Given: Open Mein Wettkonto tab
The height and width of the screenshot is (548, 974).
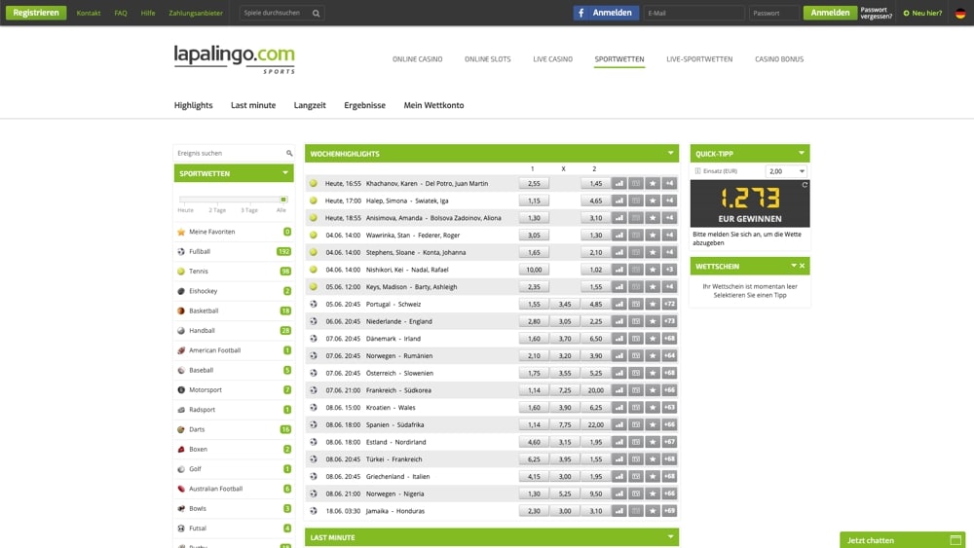Looking at the screenshot, I should point(433,105).
